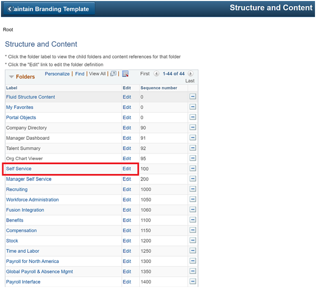Delete My Favorites row minus icon
The width and height of the screenshot is (316, 288).
[193, 107]
